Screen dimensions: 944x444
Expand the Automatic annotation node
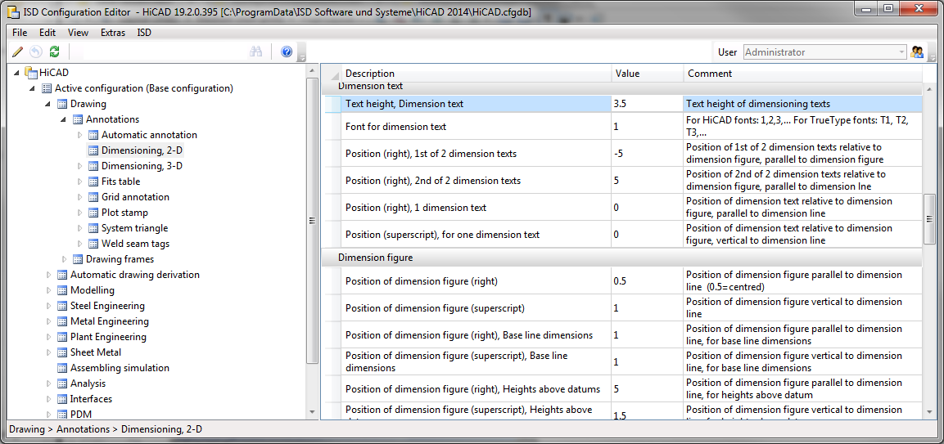(79, 135)
